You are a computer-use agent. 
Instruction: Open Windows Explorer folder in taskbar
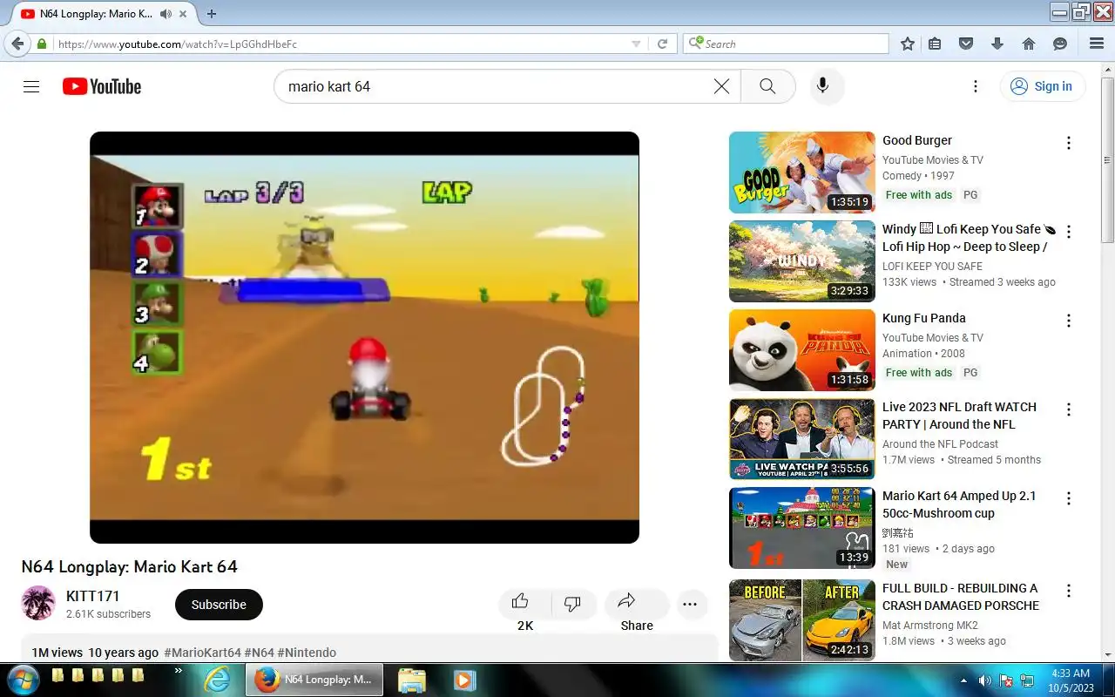pyautogui.click(x=411, y=680)
